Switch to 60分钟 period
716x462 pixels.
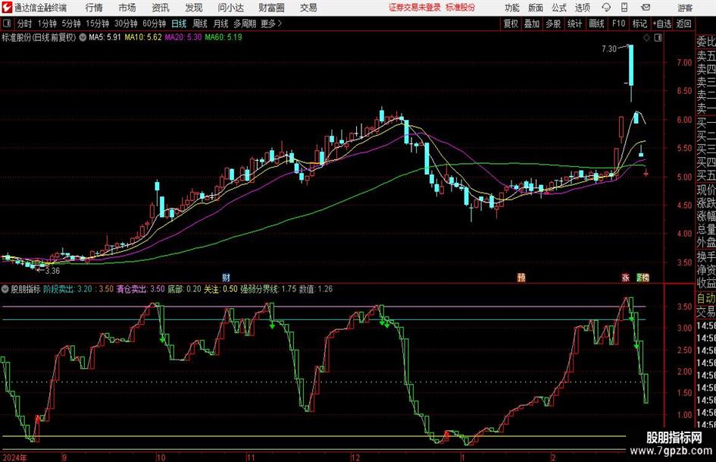click(x=155, y=24)
